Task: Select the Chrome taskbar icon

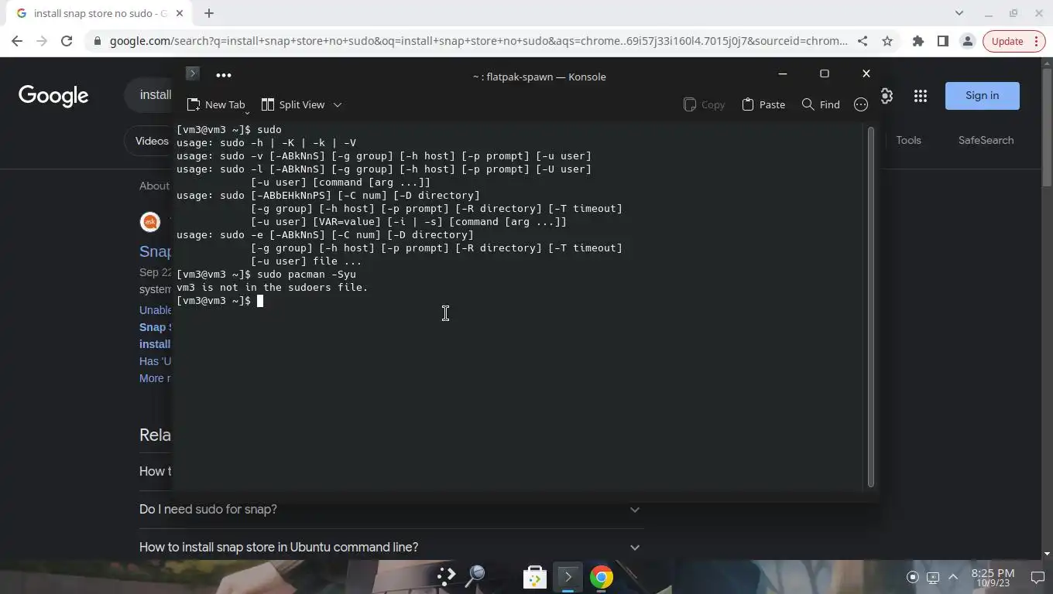Action: click(602, 577)
